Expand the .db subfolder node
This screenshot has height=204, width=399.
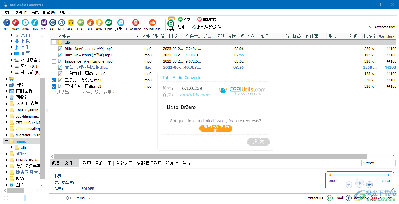[12, 147]
